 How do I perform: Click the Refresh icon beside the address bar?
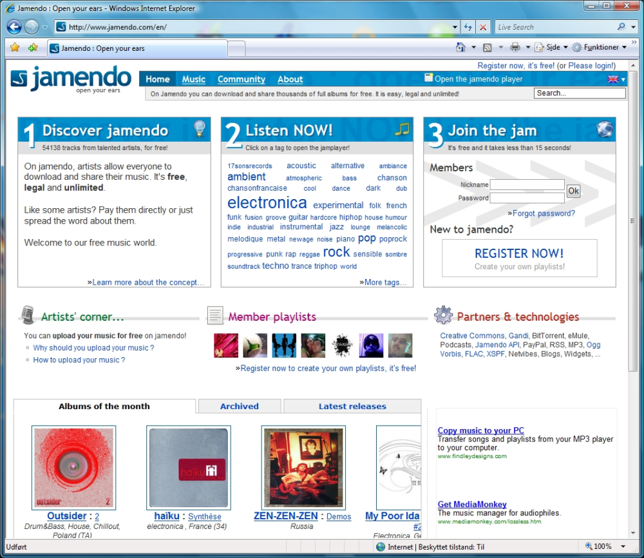468,27
